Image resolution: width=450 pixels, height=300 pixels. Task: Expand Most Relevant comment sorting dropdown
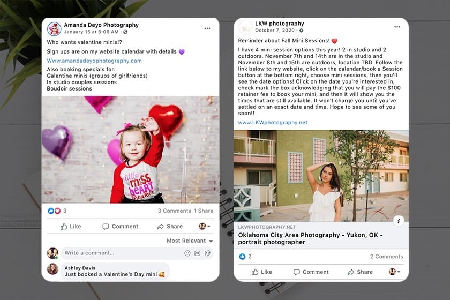coord(190,241)
